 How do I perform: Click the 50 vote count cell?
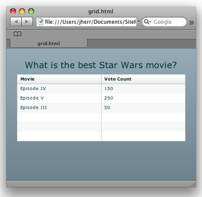point(143,107)
